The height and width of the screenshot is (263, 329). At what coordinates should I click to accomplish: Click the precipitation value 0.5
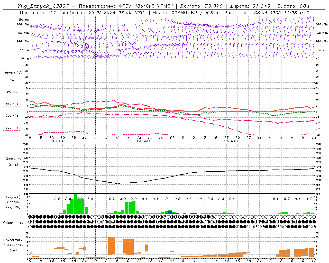(177, 199)
